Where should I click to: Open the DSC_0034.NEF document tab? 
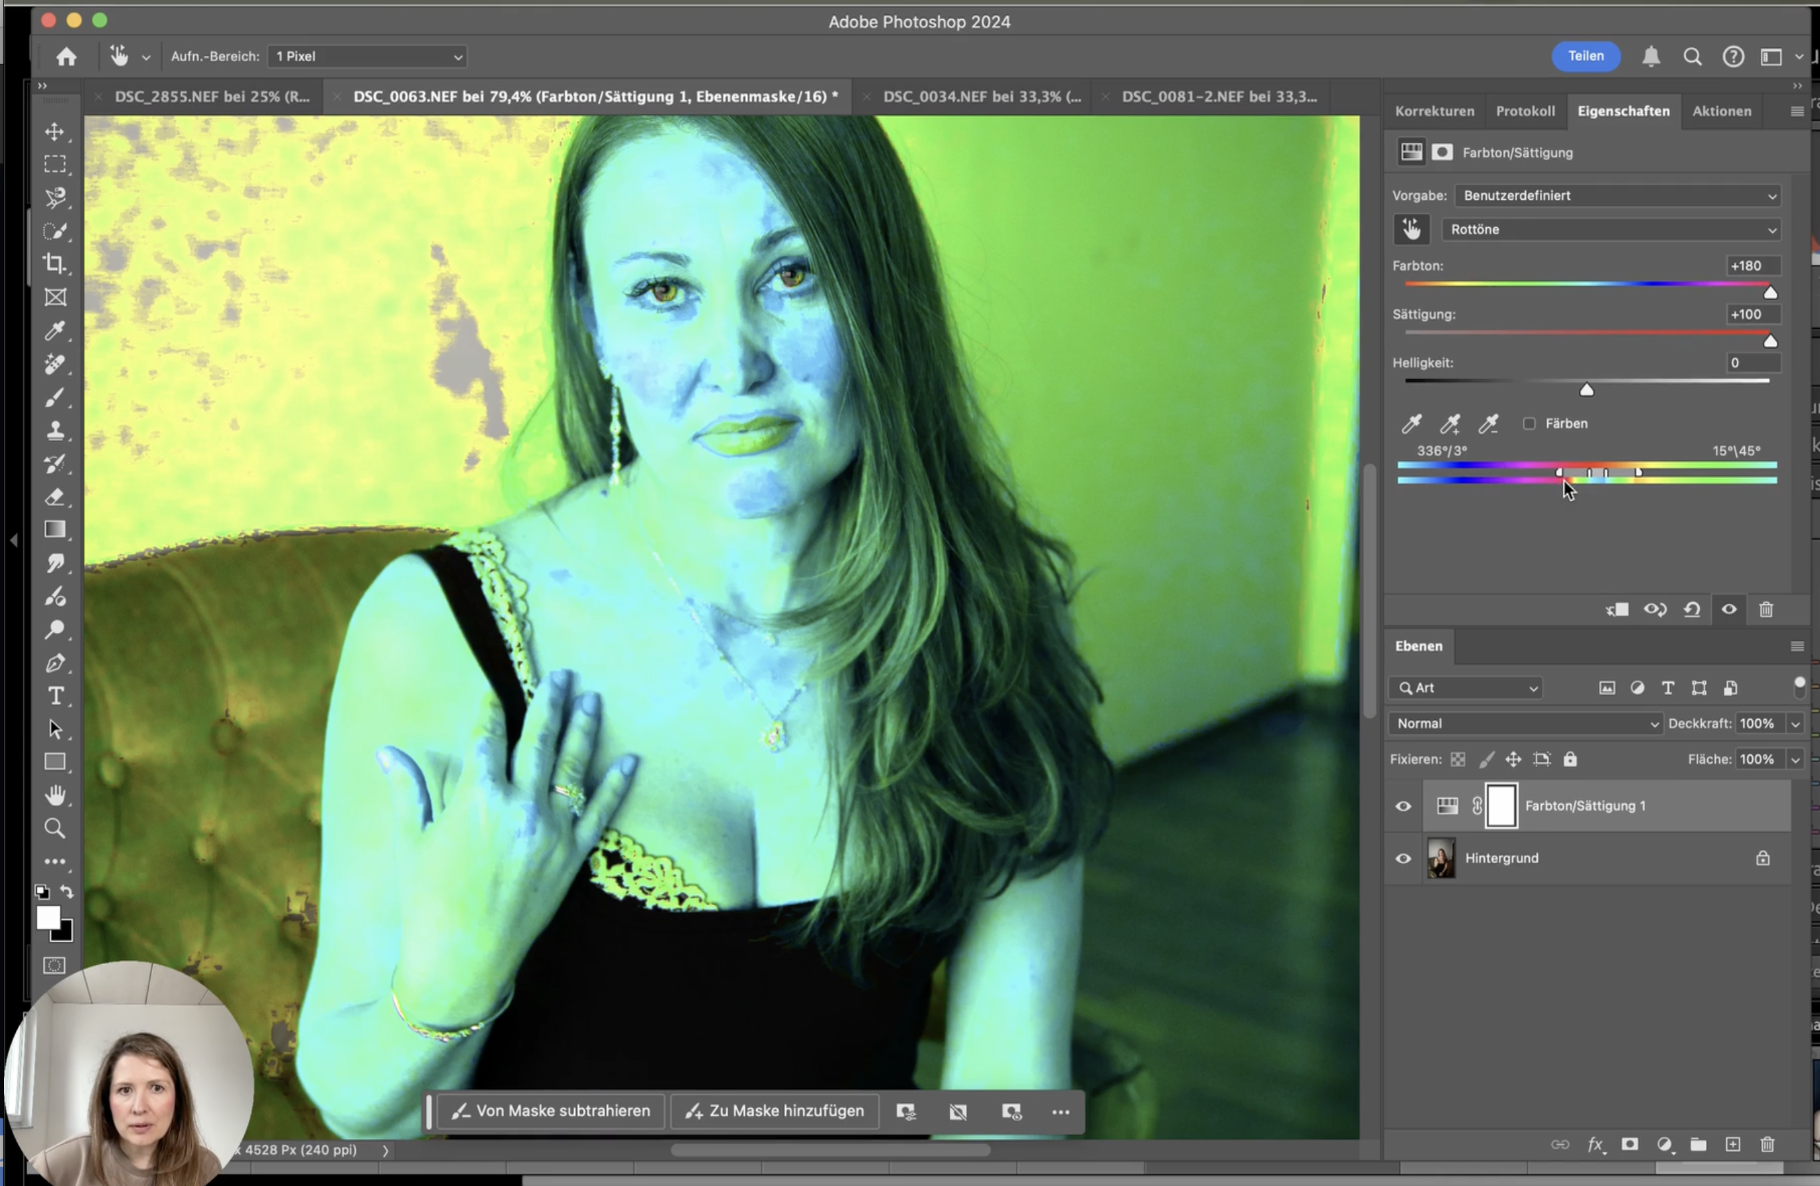[981, 96]
